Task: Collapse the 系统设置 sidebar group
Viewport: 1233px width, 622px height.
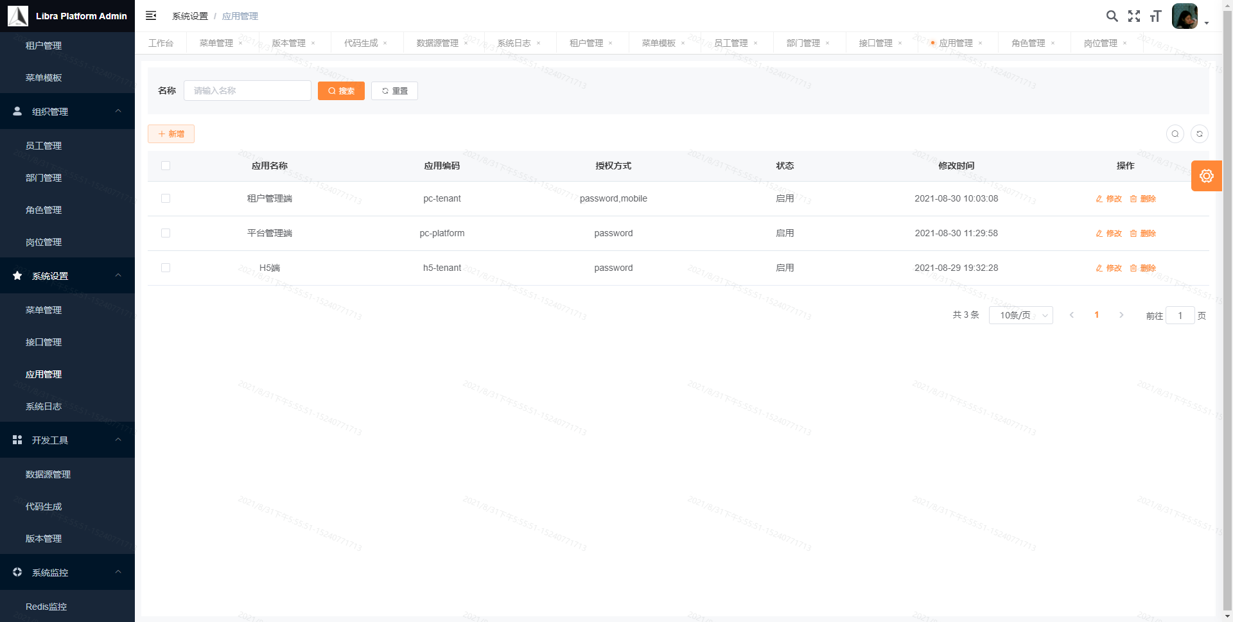Action: point(67,276)
